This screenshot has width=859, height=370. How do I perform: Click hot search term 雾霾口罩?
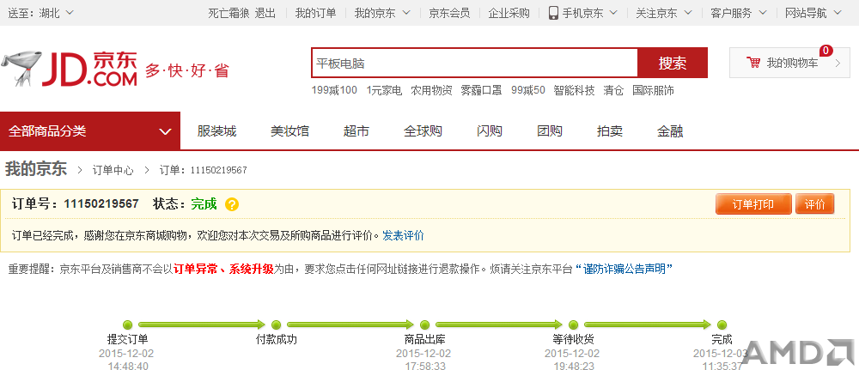point(481,90)
